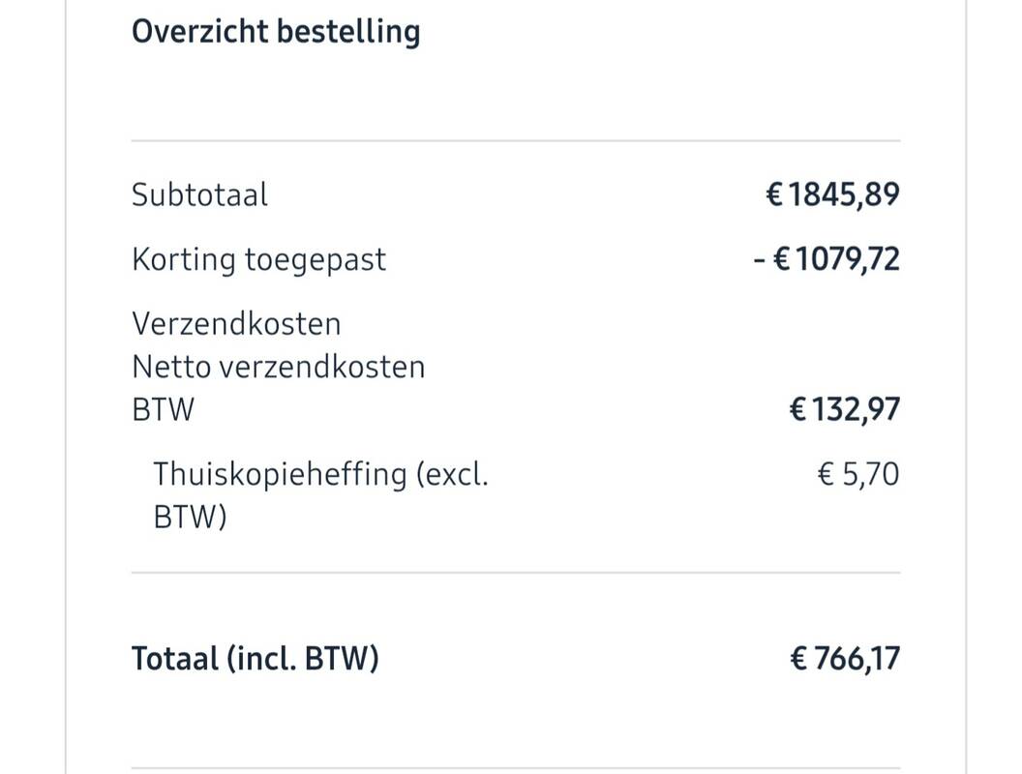
Task: Select the Verzendkosten row label
Action: (x=236, y=324)
